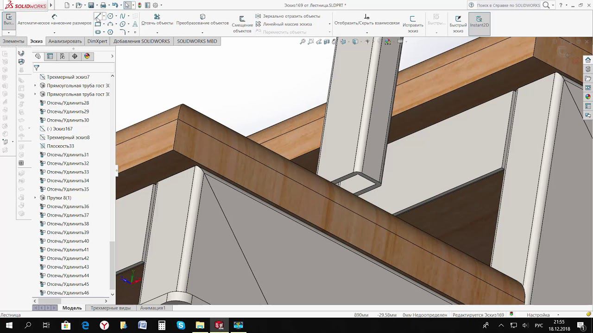Open the Анимация1 bottom tab
This screenshot has width=593, height=333.
(x=152, y=308)
